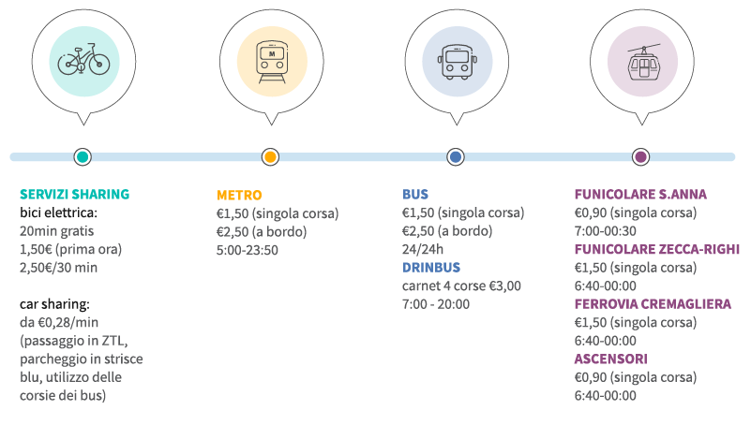
Task: Select the 'car sharing:' label
Action: pyautogui.click(x=54, y=304)
